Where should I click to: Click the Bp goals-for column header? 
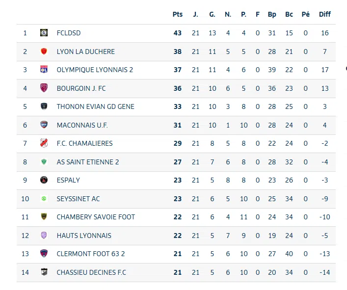[272, 14]
